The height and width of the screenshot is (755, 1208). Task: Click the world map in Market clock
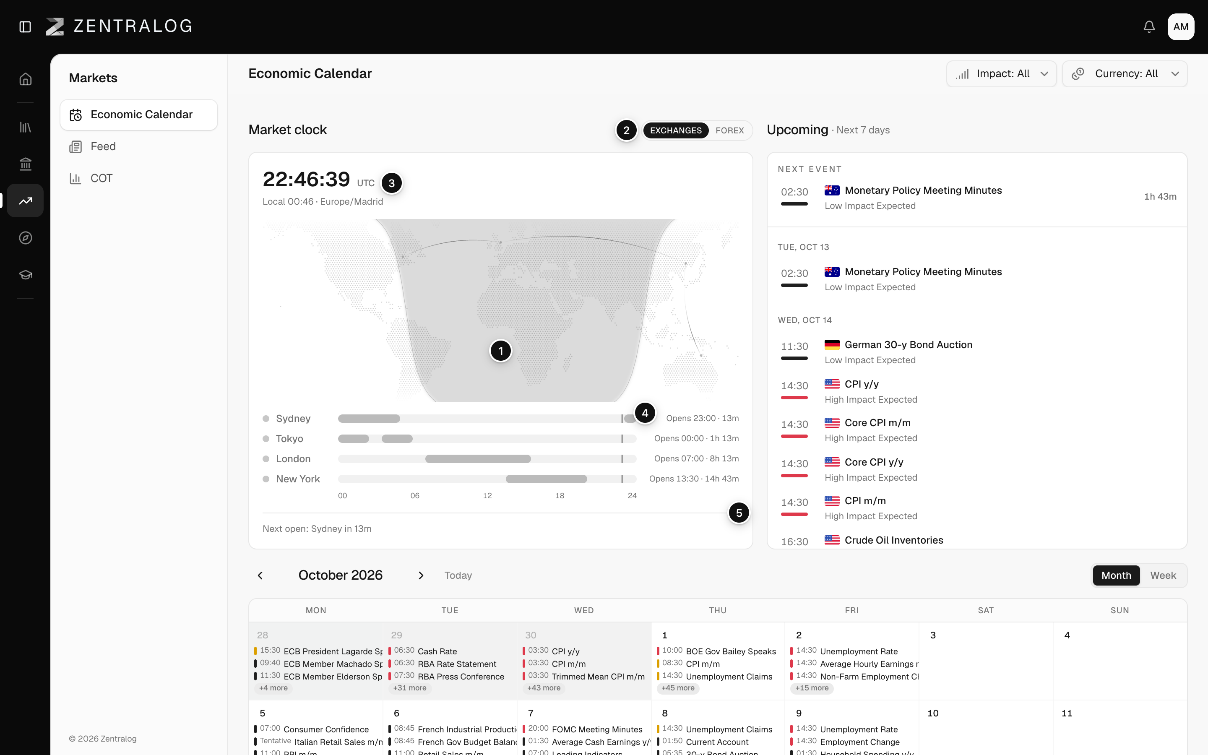click(500, 310)
